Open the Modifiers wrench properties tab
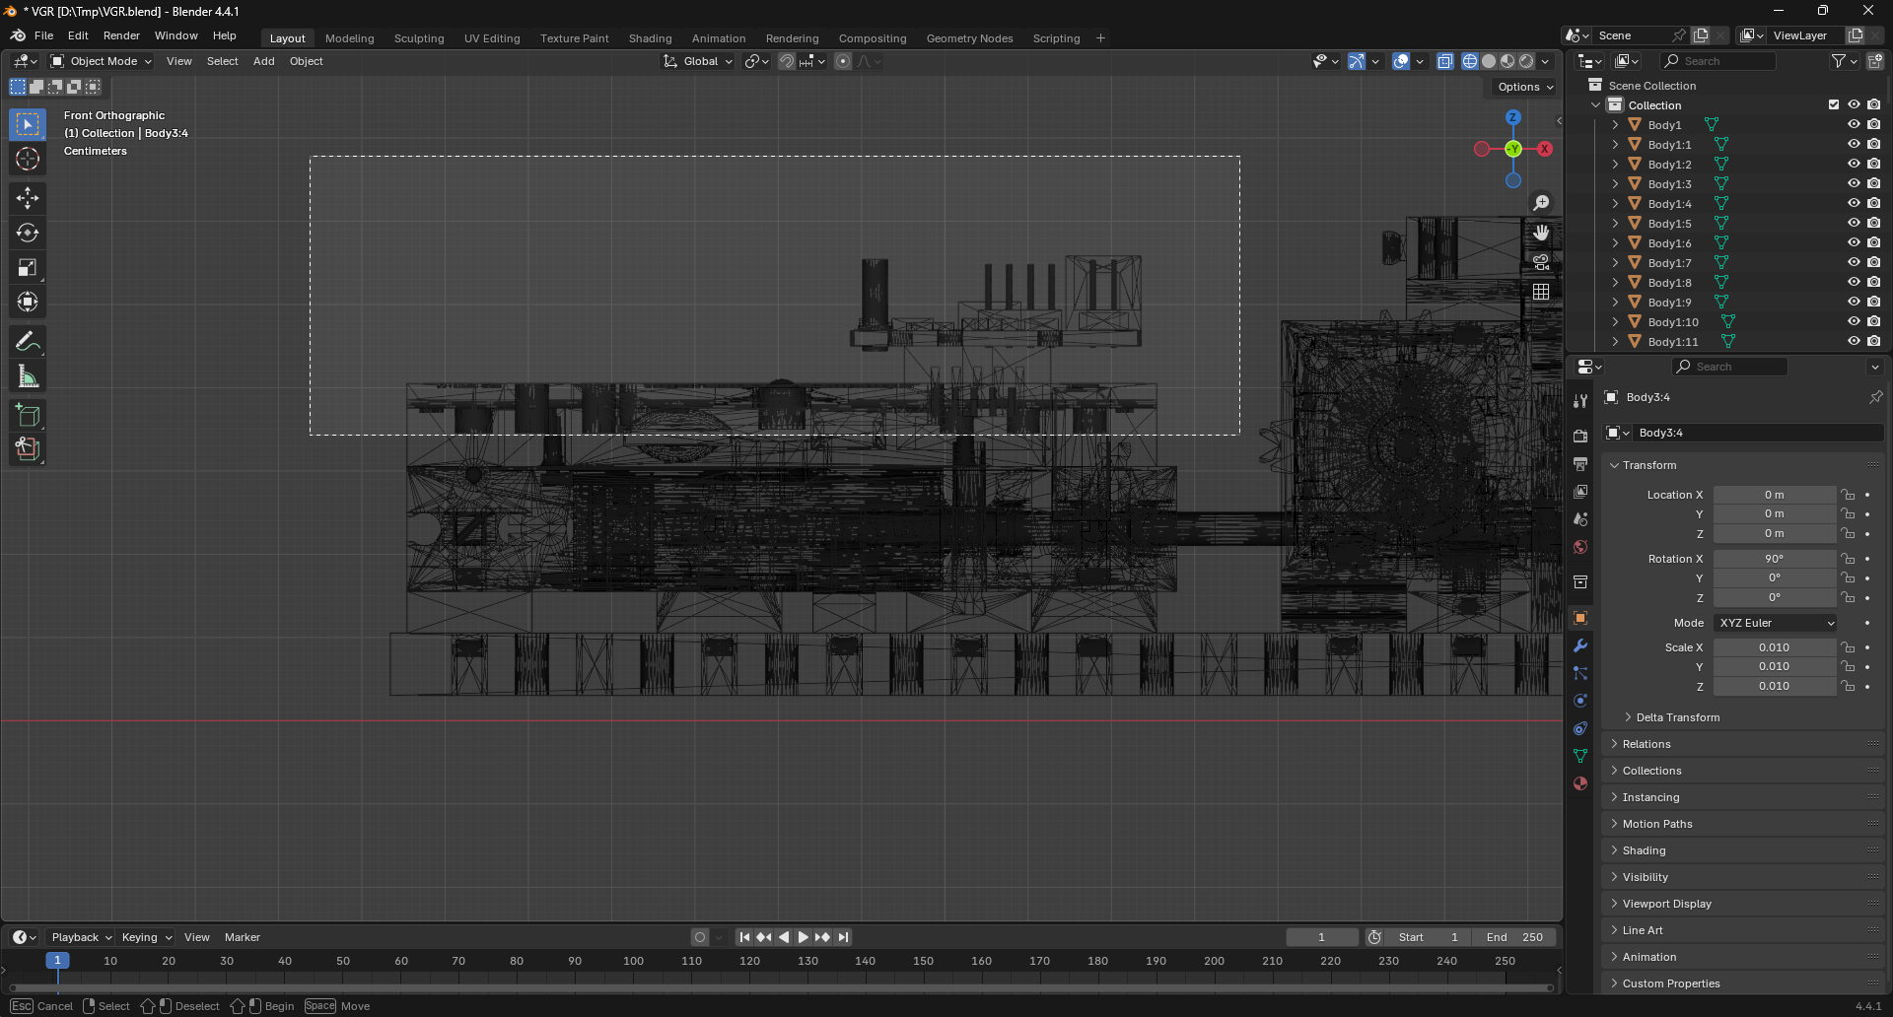Image resolution: width=1893 pixels, height=1017 pixels. pos(1580,646)
